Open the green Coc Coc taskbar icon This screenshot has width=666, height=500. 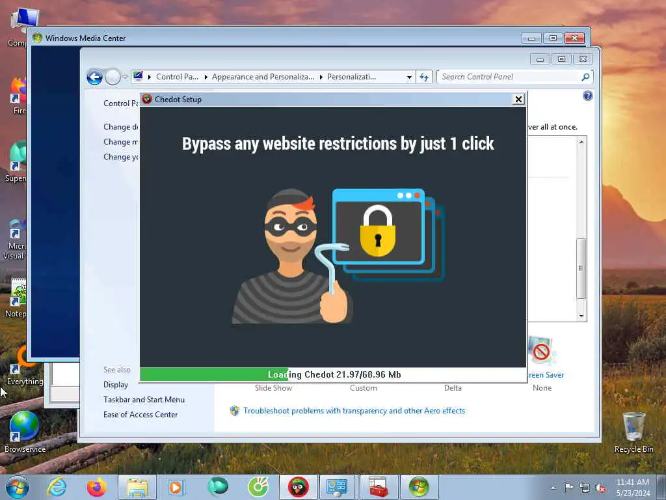click(x=258, y=487)
